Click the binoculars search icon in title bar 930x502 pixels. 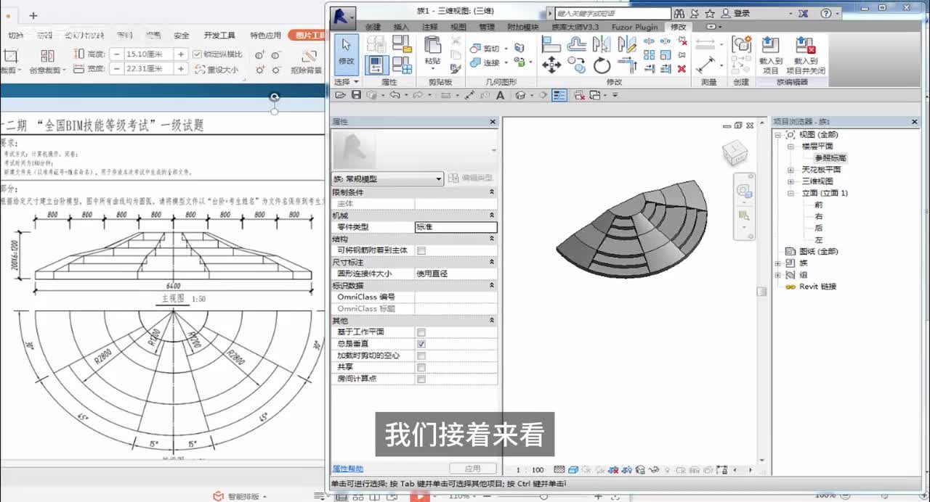679,13
